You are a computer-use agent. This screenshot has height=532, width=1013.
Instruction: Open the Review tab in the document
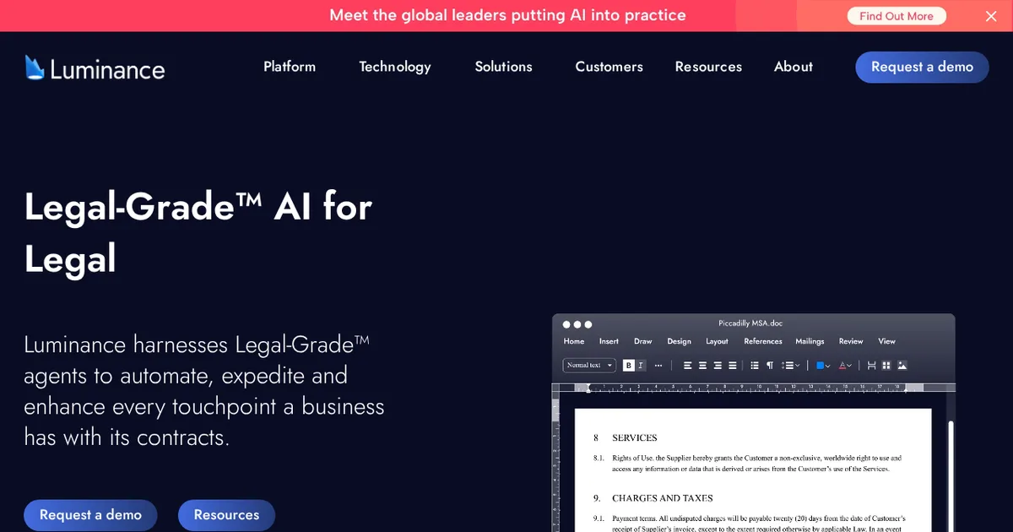(851, 341)
